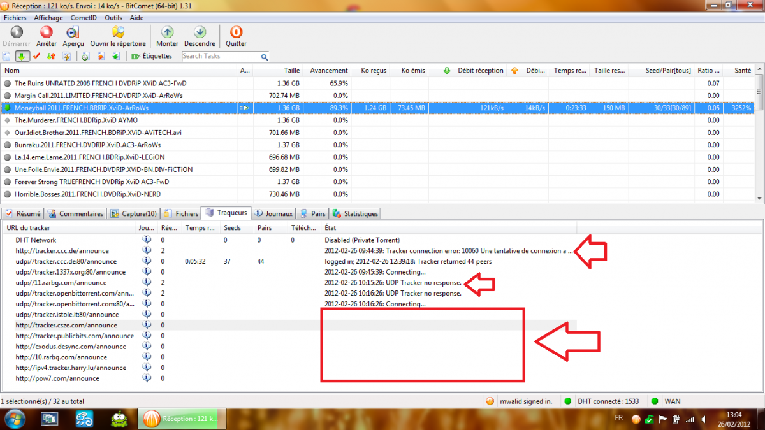The height and width of the screenshot is (430, 765).
Task: Click the green frog taskbar icon
Action: coord(119,419)
